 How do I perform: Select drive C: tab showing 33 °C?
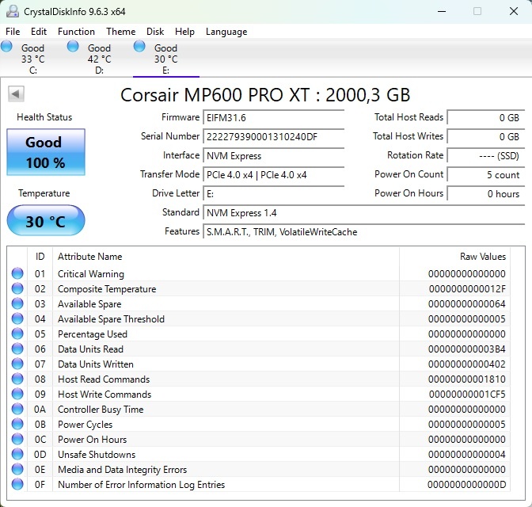click(x=33, y=59)
